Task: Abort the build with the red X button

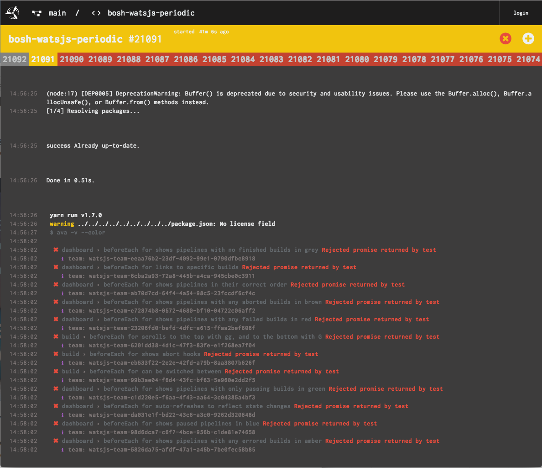Action: 505,39
